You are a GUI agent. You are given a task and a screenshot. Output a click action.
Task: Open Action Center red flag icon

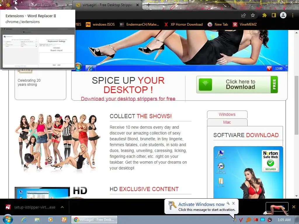255,220
